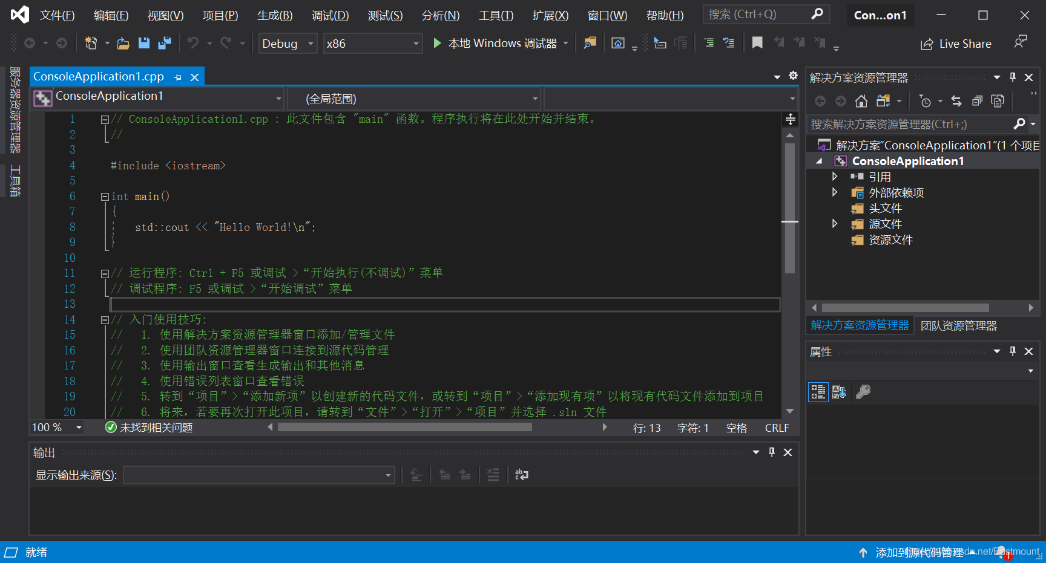Viewport: 1046px width, 563px height.
Task: Click the pending changes filter clock icon
Action: tap(925, 101)
